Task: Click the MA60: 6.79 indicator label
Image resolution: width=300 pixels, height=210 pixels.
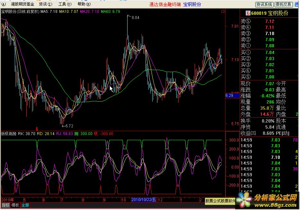Action: coord(110,12)
